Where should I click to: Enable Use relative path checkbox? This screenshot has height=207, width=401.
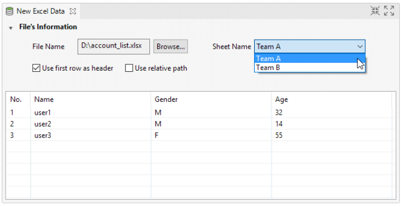pyautogui.click(x=129, y=68)
